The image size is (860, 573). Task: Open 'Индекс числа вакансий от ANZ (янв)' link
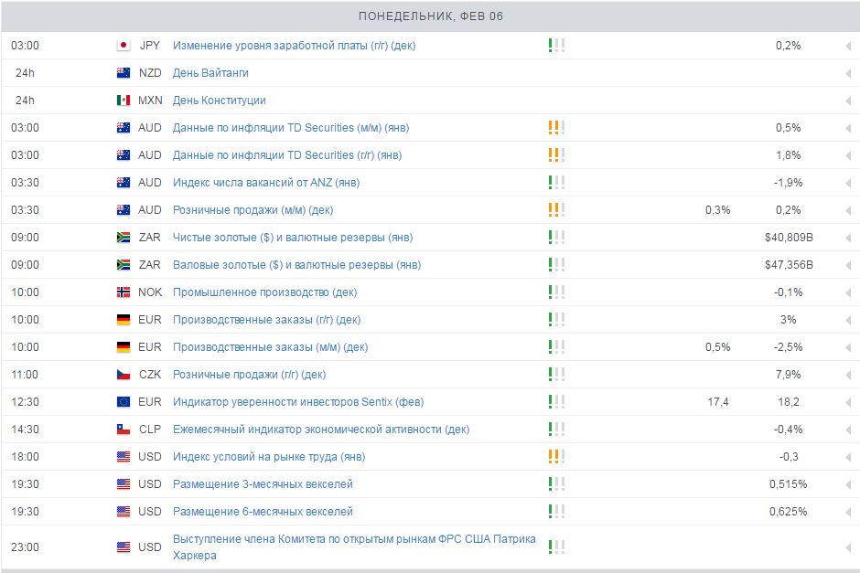(266, 183)
